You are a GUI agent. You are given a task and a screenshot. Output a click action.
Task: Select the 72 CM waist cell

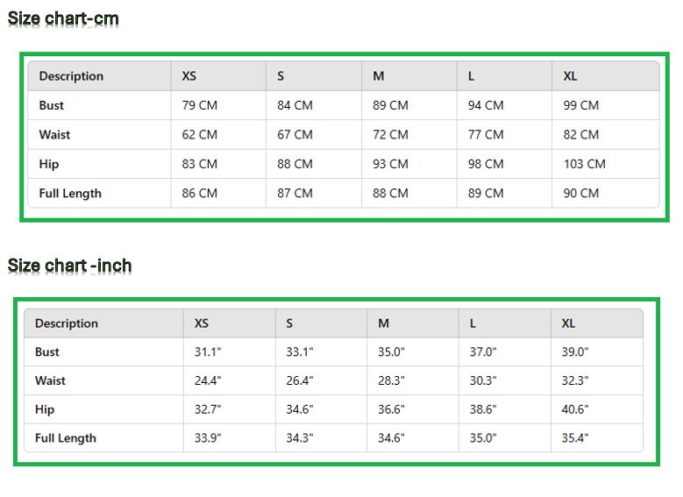click(x=390, y=135)
